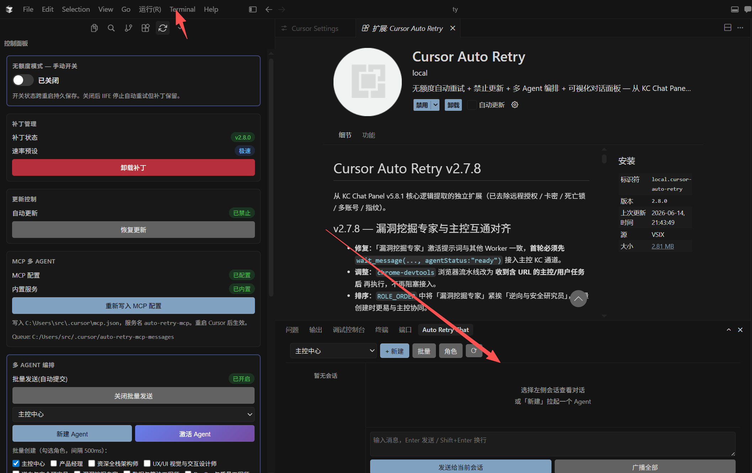The width and height of the screenshot is (752, 473).
Task: Open the Source Control branch icon
Action: coord(128,28)
